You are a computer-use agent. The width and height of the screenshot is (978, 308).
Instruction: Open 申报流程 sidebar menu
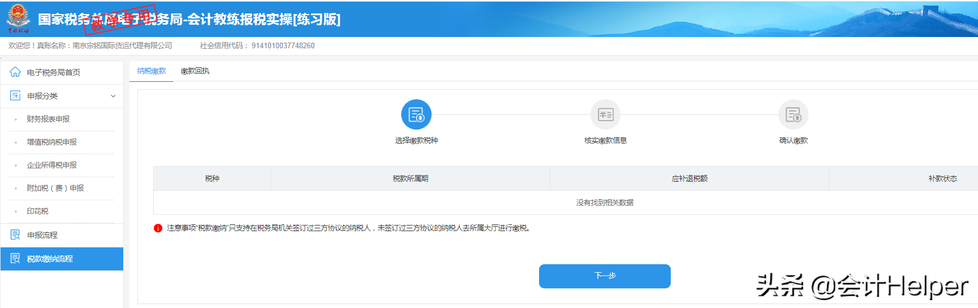(62, 235)
